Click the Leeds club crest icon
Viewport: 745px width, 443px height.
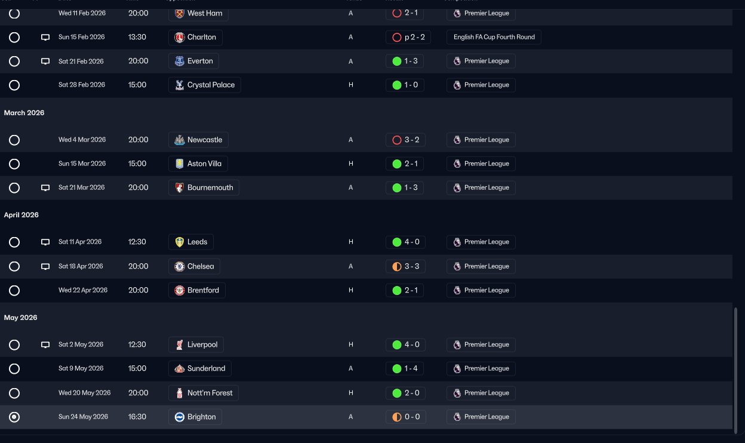[179, 242]
